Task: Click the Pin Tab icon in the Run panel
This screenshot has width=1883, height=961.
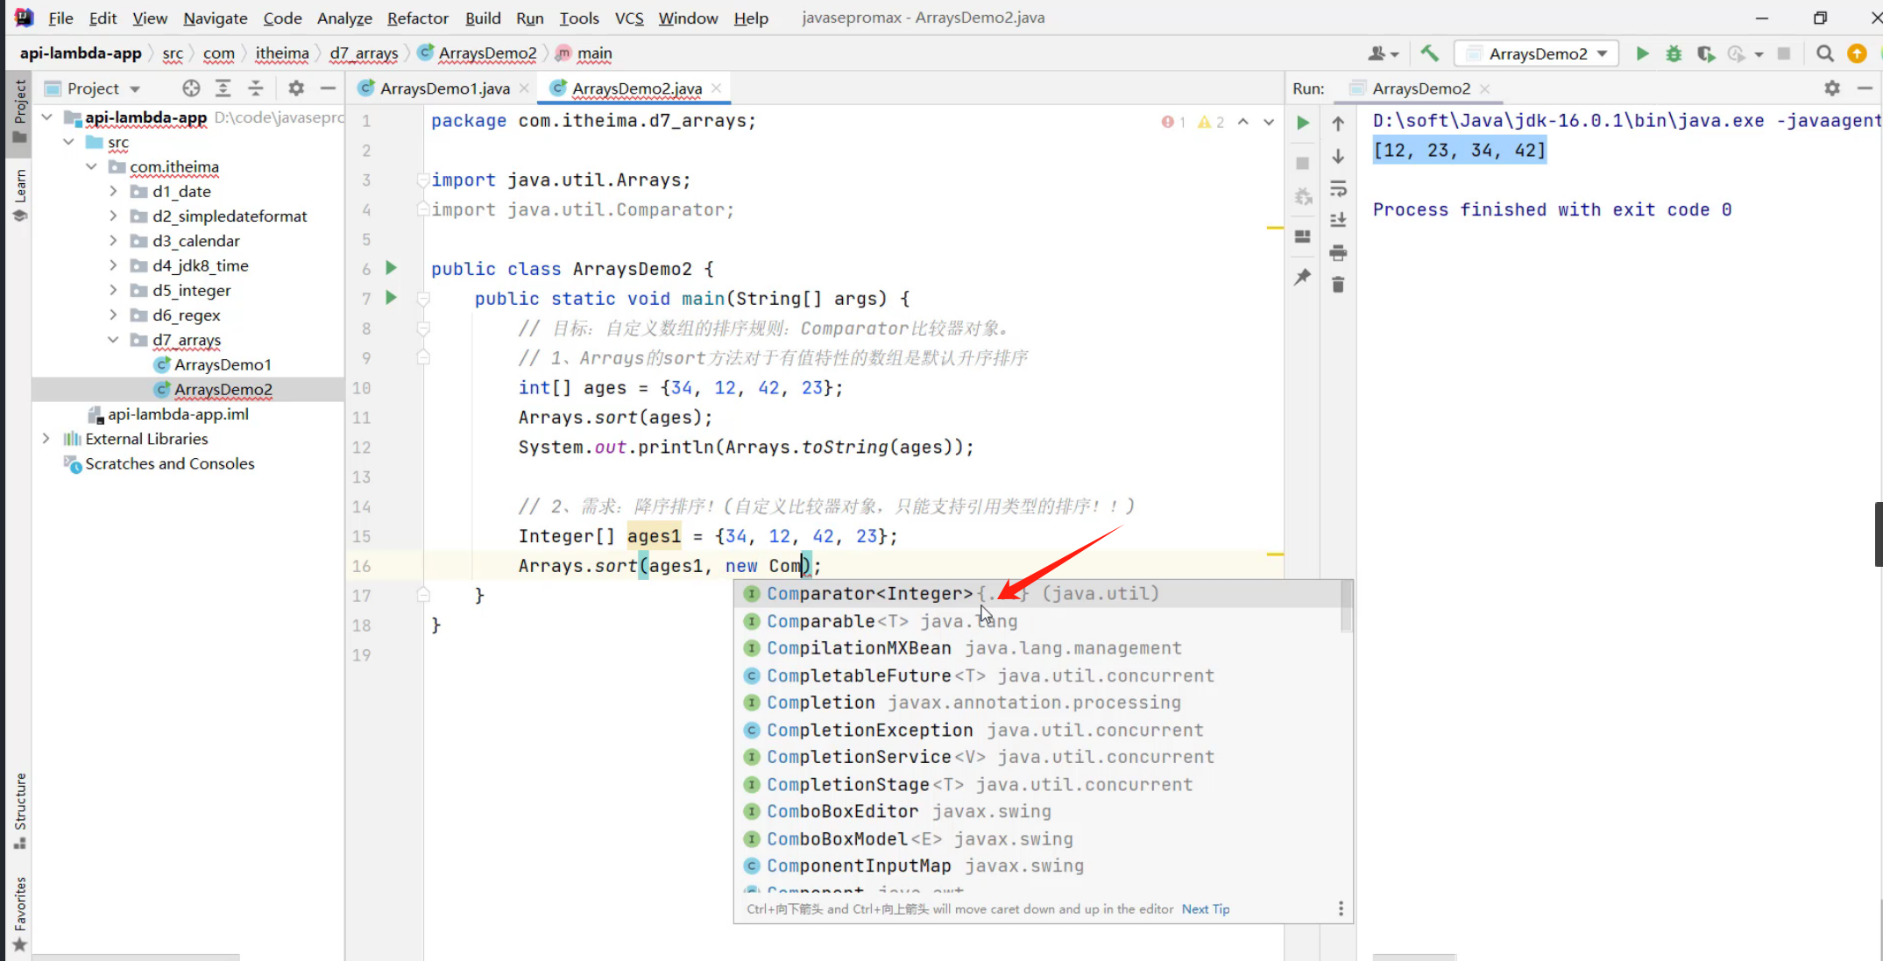Action: (x=1303, y=277)
